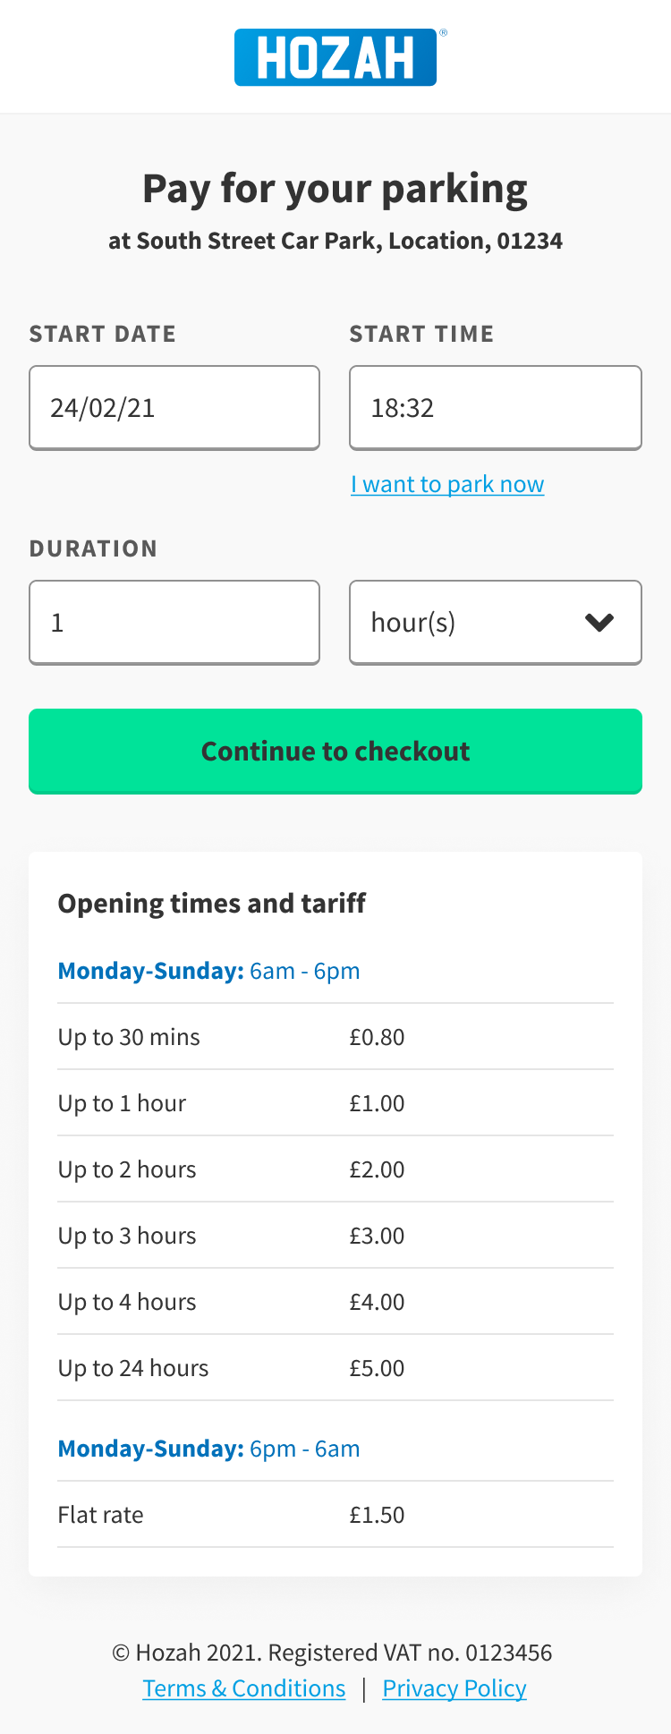Image resolution: width=671 pixels, height=1734 pixels.
Task: Select the 'Up to 4 hours' row
Action: [335, 1302]
